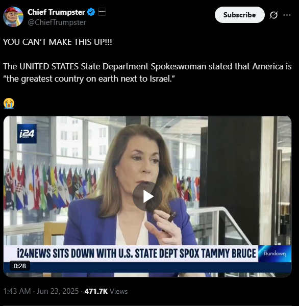Image resolution: width=299 pixels, height=306 pixels.
Task: Open the 1:43 AM · Jun 23, 2025 timestamp link
Action: [41, 291]
